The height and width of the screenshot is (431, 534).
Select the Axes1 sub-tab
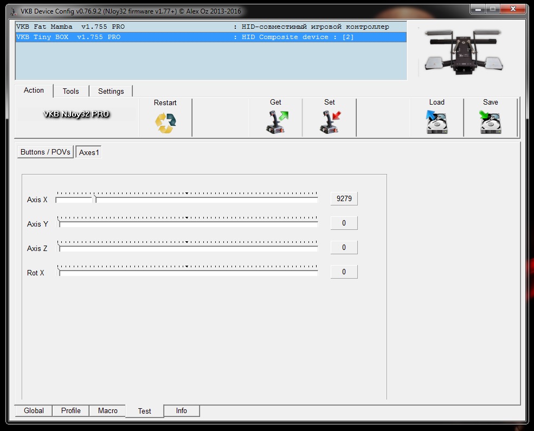(89, 152)
